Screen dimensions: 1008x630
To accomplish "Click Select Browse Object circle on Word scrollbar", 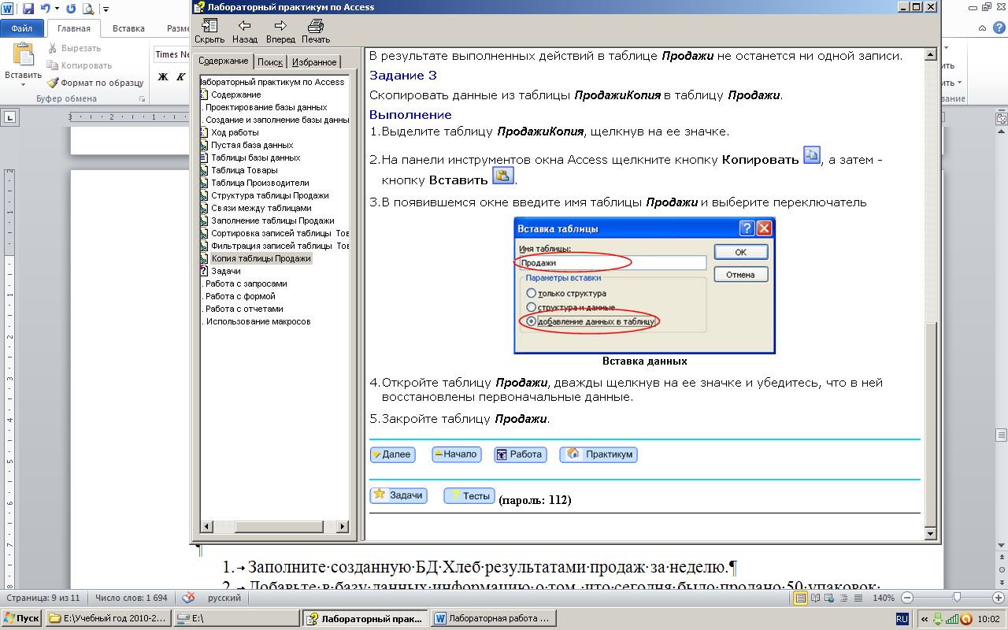I will (1002, 569).
